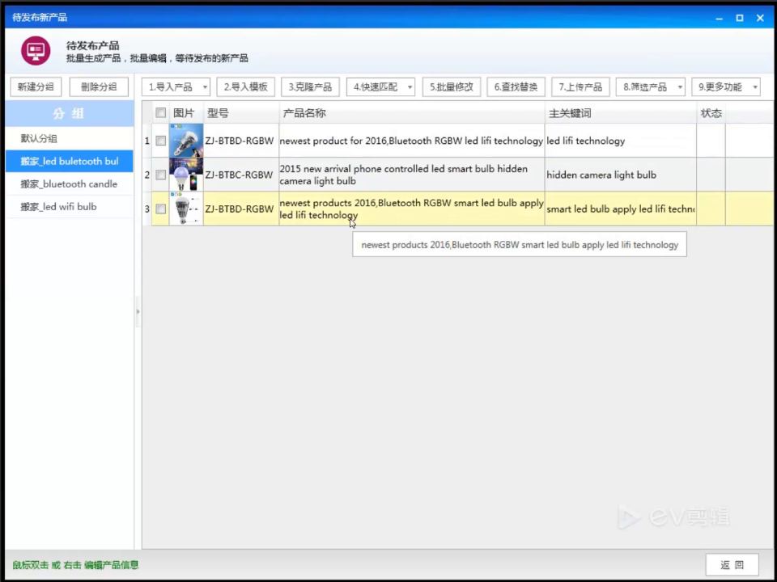This screenshot has width=777, height=582.
Task: Click the 返回 button
Action: tap(732, 565)
